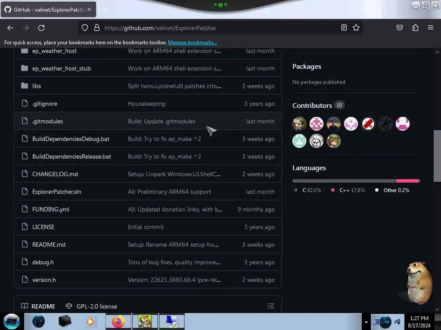441x330 pixels.
Task: Open the libs folder
Action: [x=36, y=86]
